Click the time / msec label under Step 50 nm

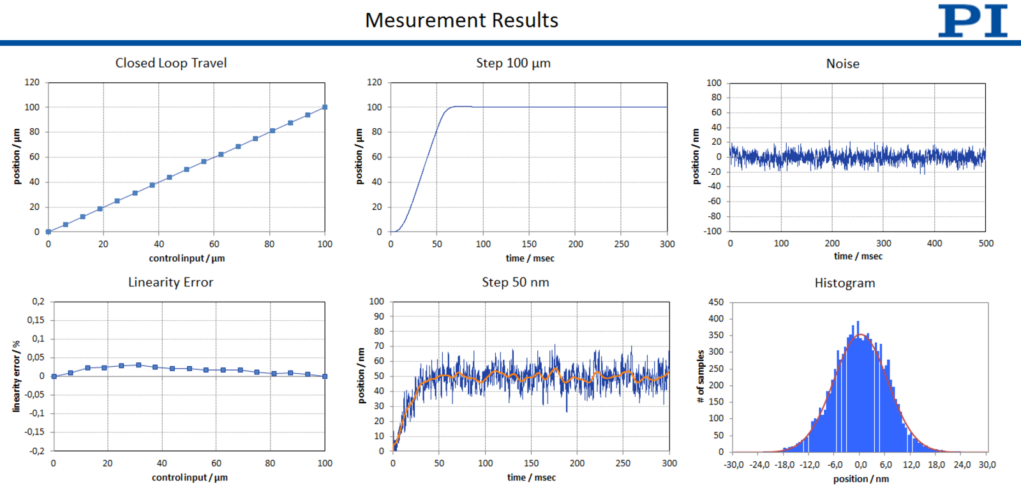pos(531,478)
